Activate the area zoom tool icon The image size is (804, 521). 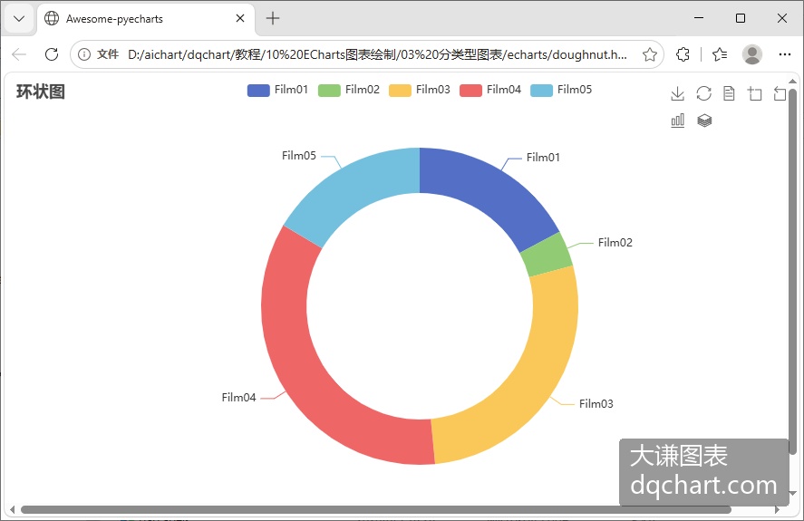click(754, 94)
